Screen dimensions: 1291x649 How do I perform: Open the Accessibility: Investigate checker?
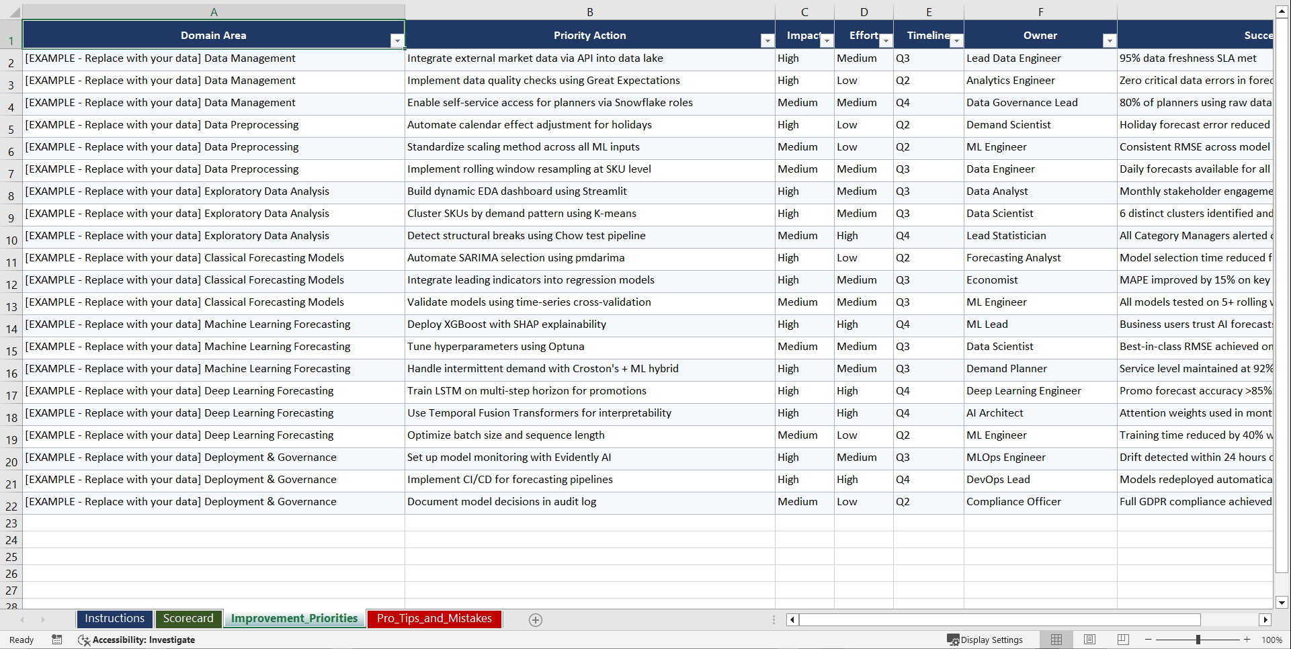pos(137,640)
